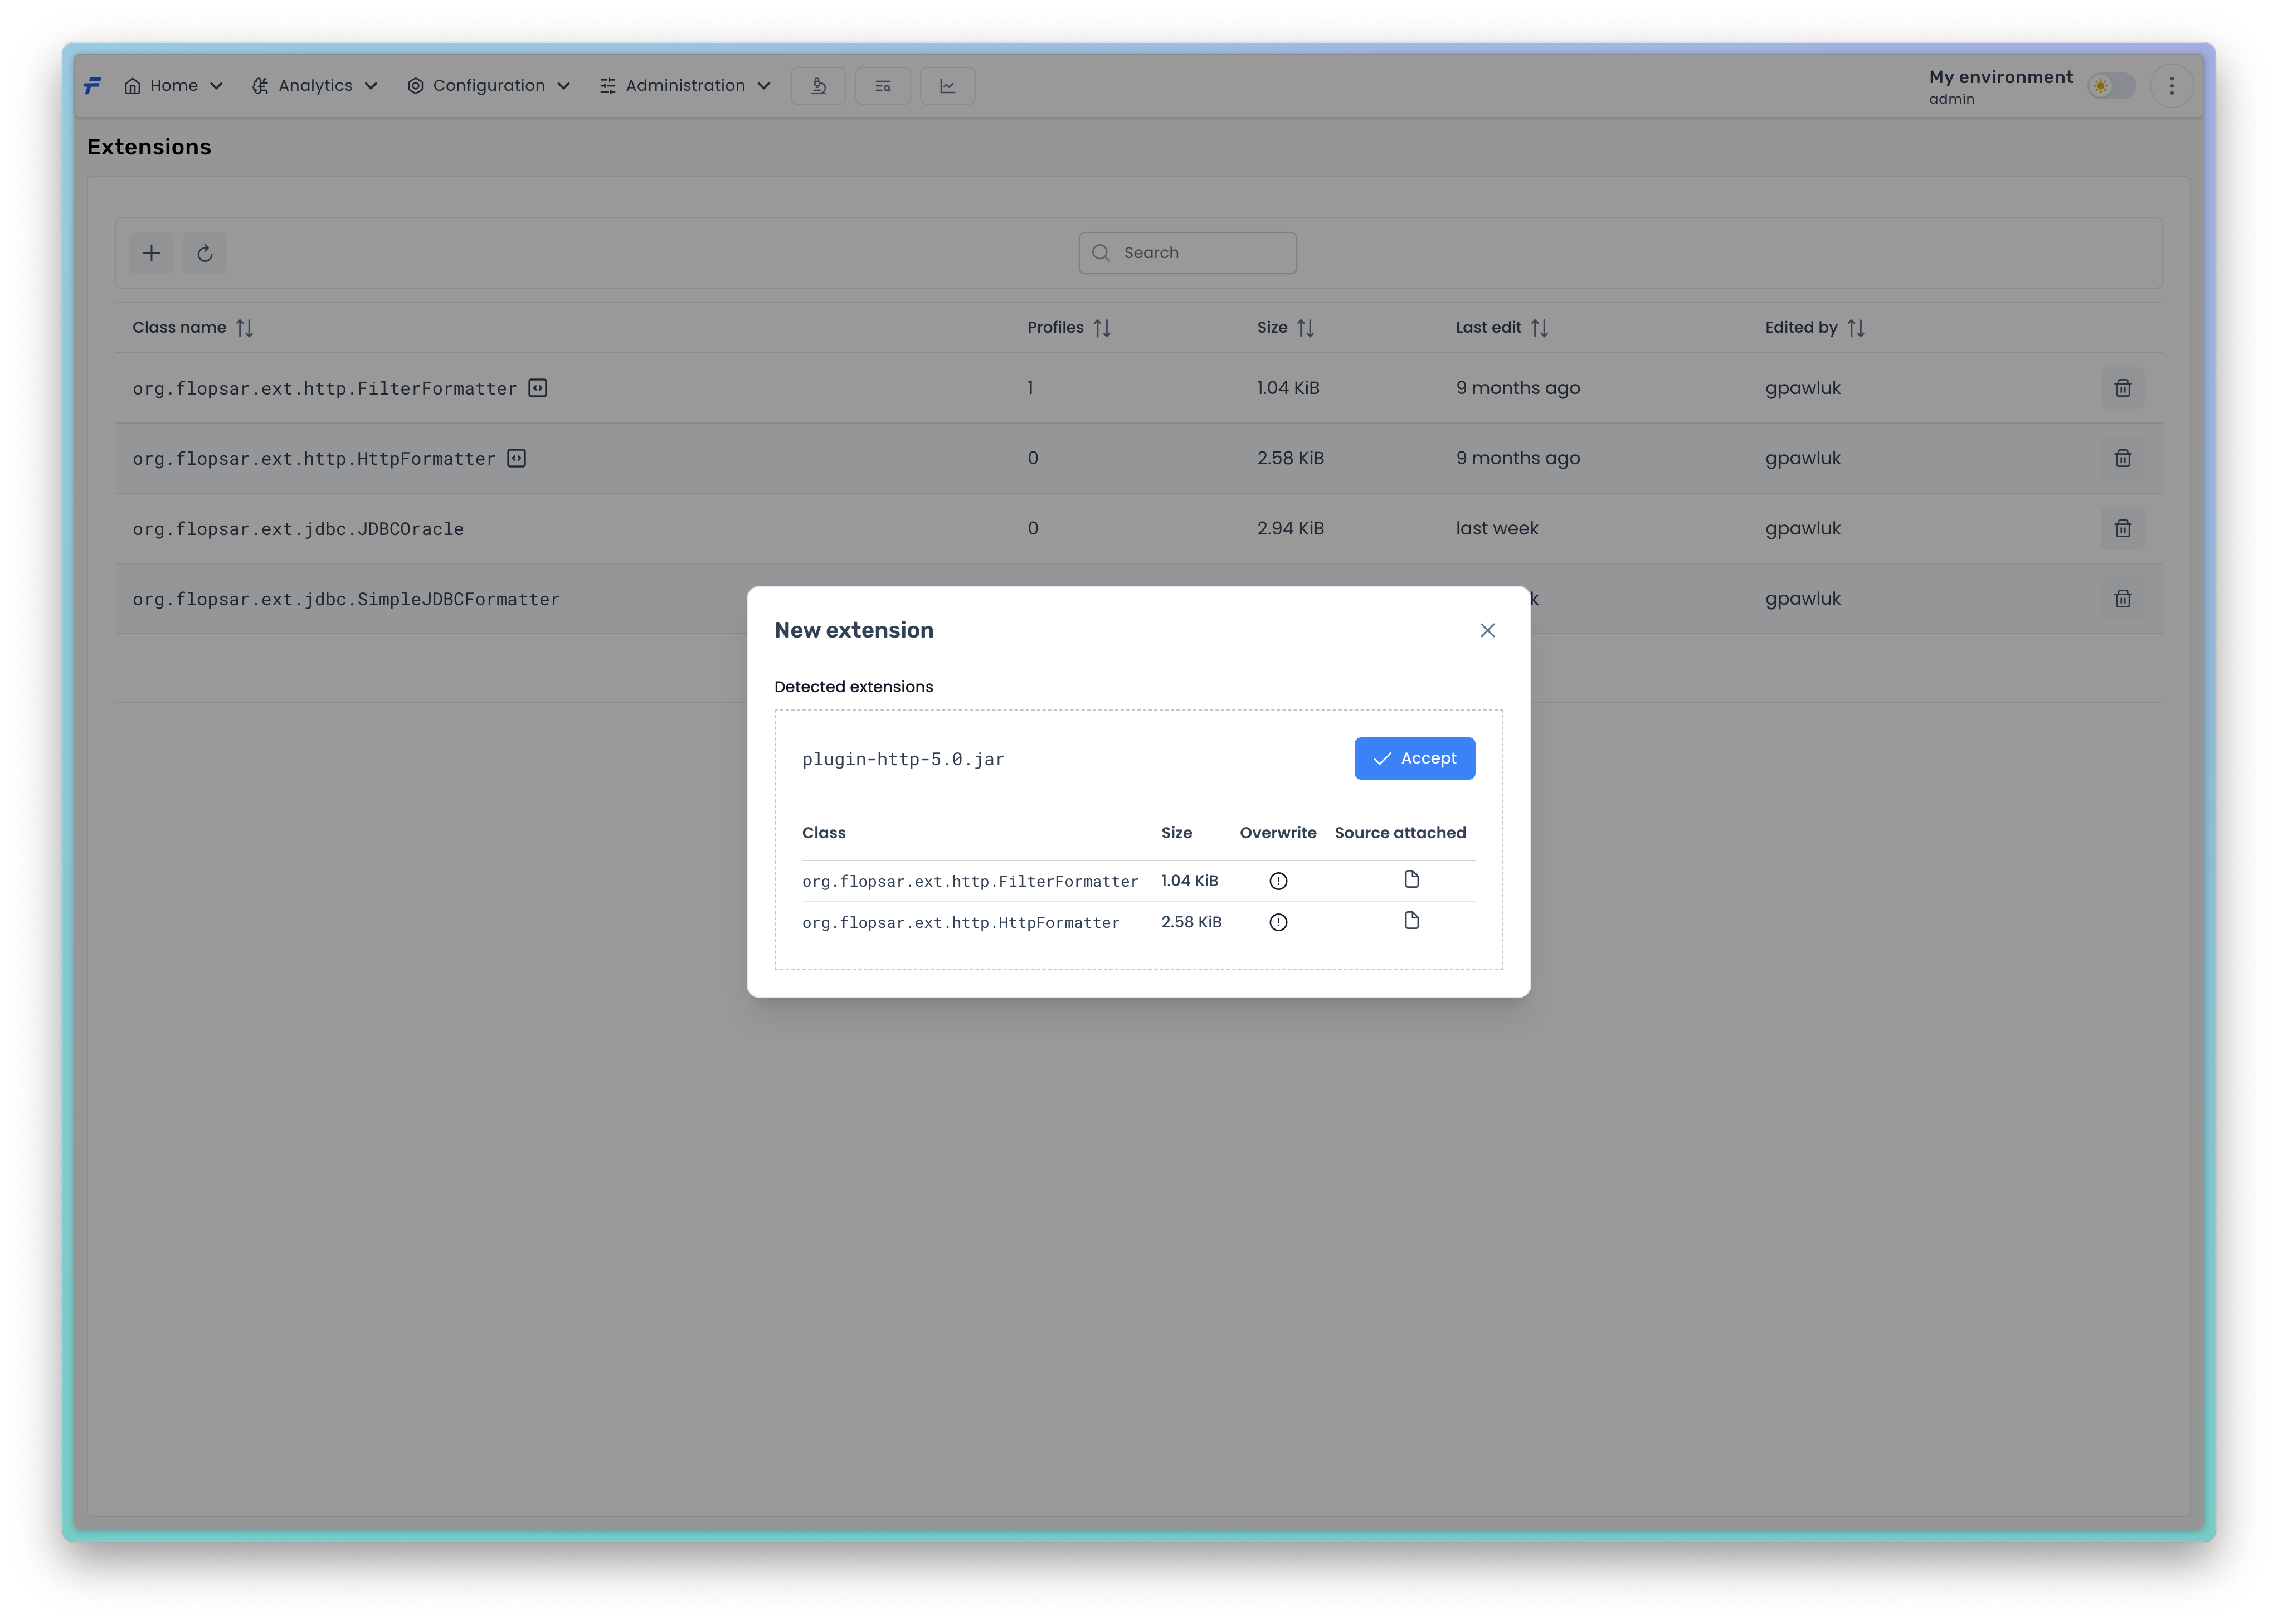Viewport: 2278px width, 1624px height.
Task: Click the source attached file icon for HttpFormatter
Action: click(1411, 921)
